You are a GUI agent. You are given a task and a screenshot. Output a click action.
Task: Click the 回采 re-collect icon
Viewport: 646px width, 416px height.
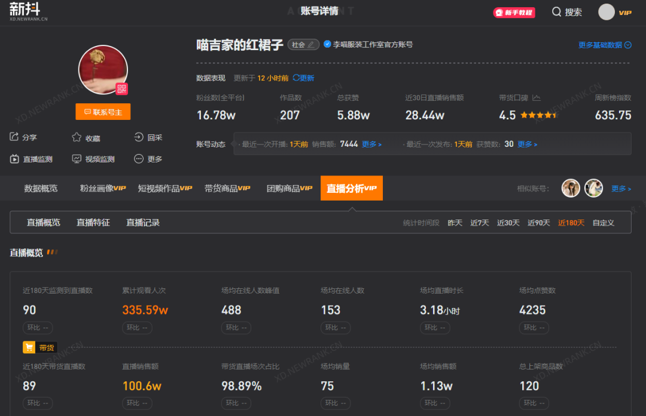coord(139,137)
